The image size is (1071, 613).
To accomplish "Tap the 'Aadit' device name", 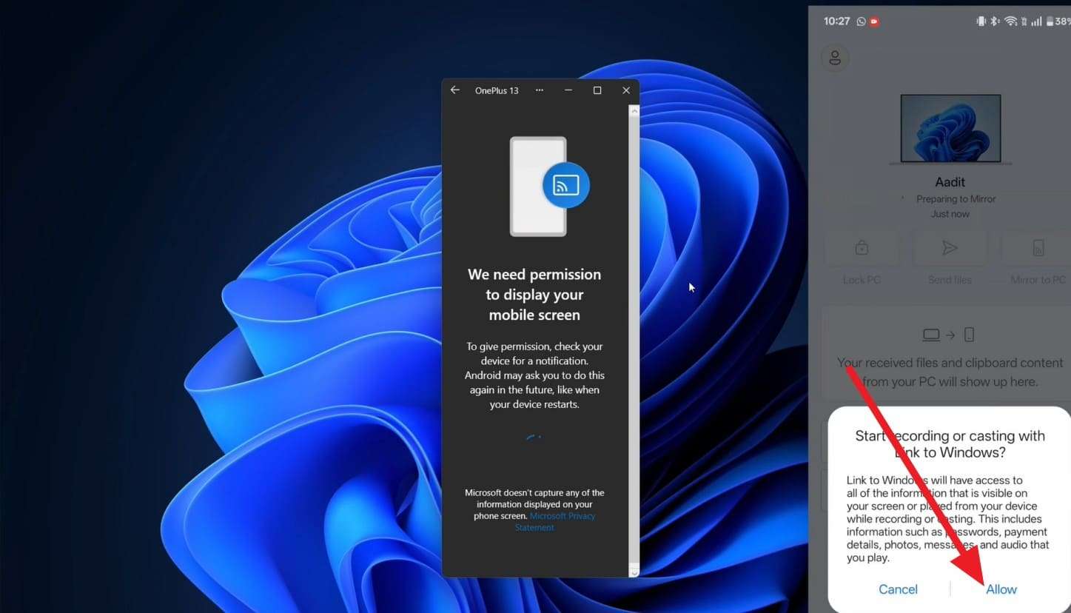I will (950, 182).
